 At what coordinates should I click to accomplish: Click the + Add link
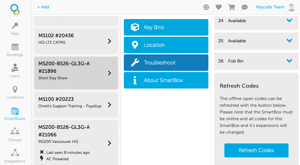[x=43, y=7]
